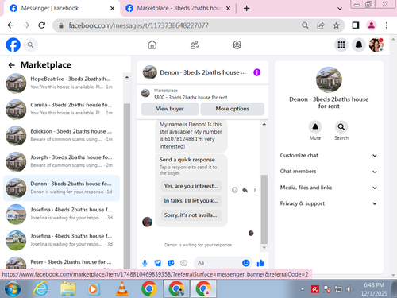The image size is (397, 298).
Task: Send quick response 'In talks. I'll let you k...'
Action: coord(191,200)
